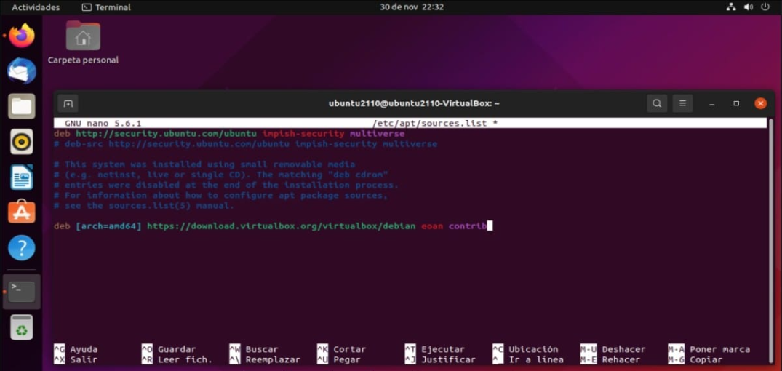Click the ^C Ubicación shortcut
The width and height of the screenshot is (782, 371).
[526, 350]
